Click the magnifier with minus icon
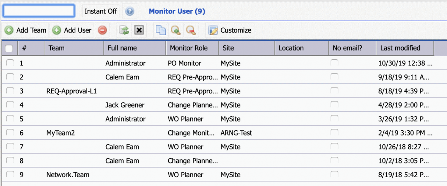 click(x=191, y=30)
